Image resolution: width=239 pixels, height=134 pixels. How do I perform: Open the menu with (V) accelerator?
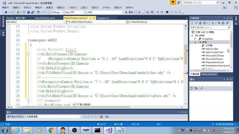click(x=27, y=7)
